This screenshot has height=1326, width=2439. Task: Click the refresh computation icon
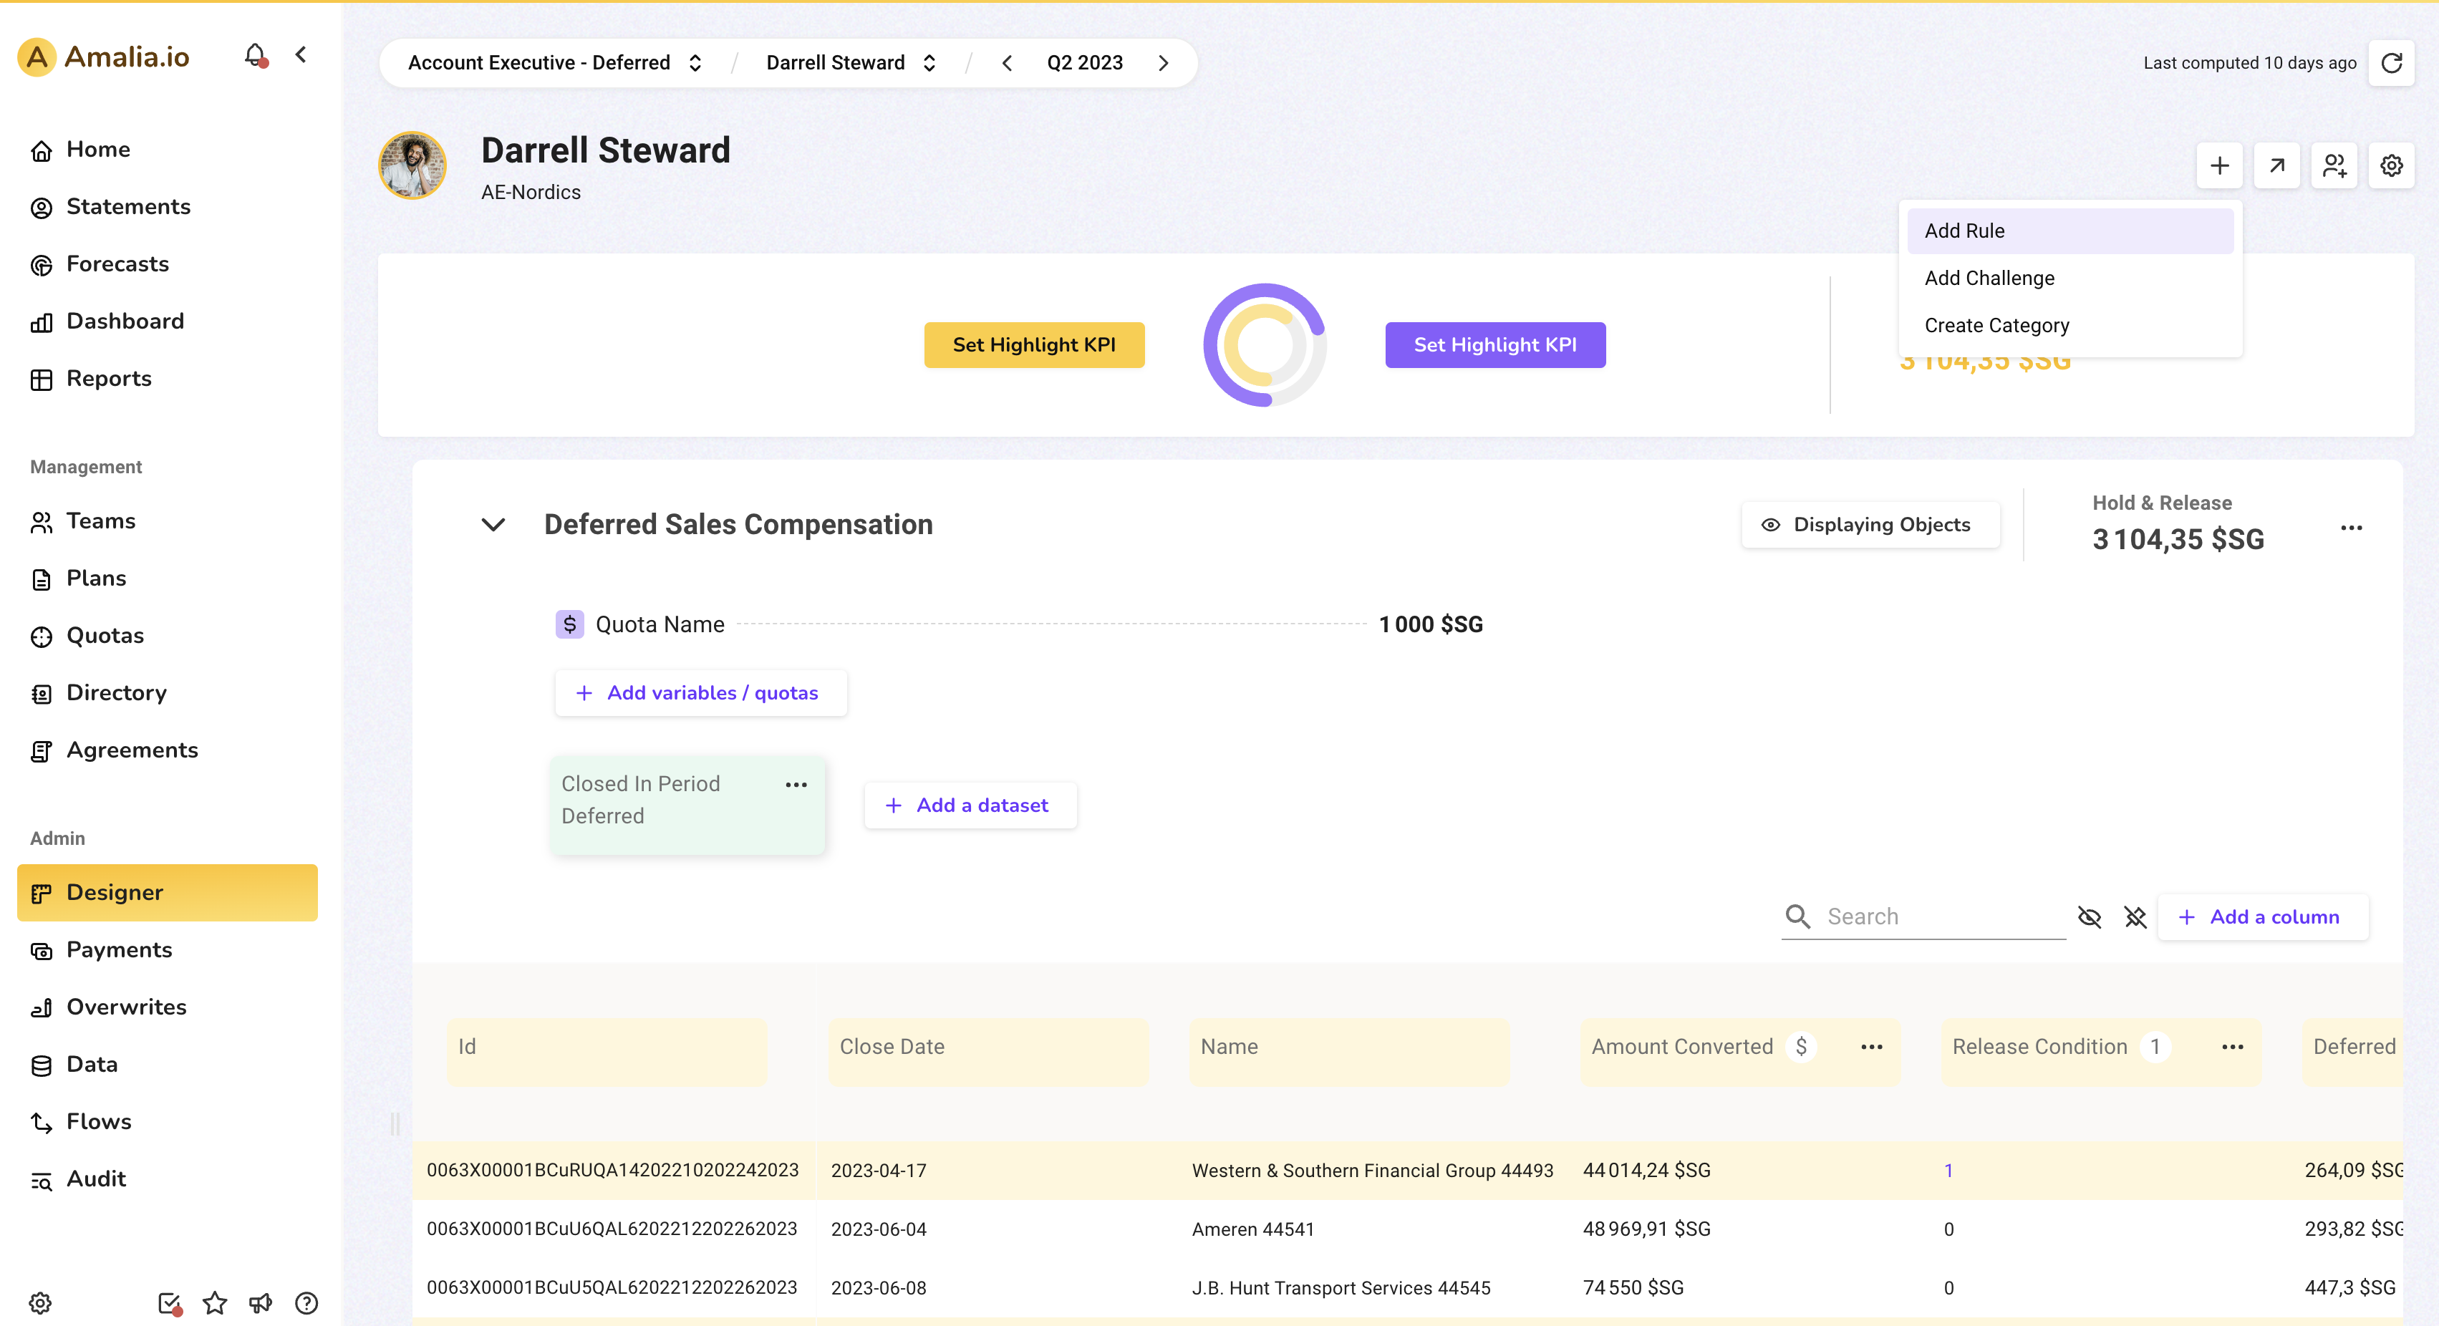pyautogui.click(x=2392, y=62)
